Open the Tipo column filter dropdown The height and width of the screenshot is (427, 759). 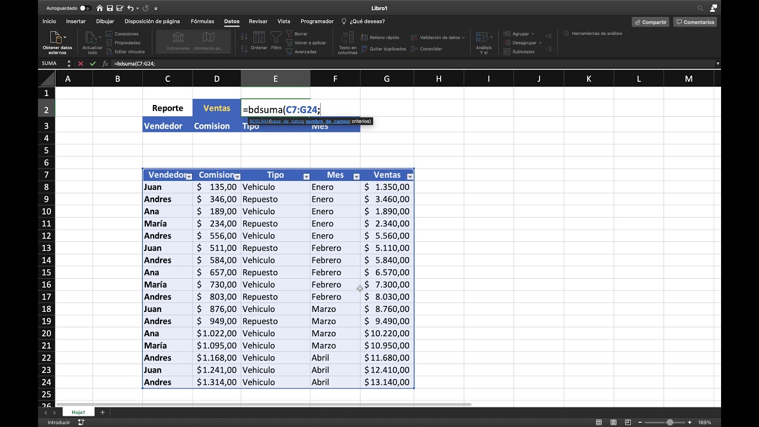click(307, 176)
